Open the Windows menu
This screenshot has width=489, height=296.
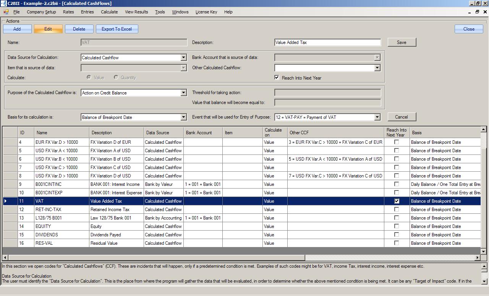180,12
